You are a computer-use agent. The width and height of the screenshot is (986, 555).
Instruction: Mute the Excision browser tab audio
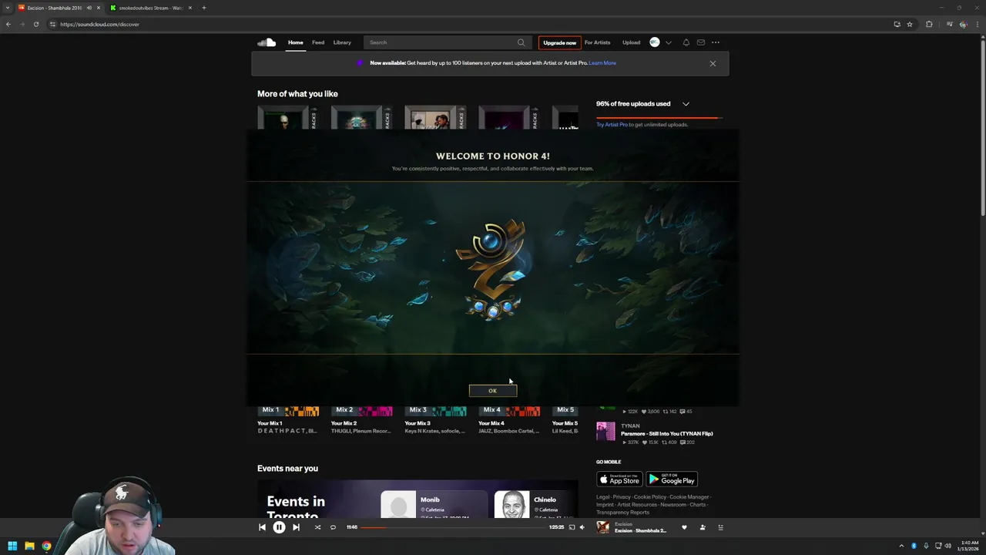[x=89, y=8]
